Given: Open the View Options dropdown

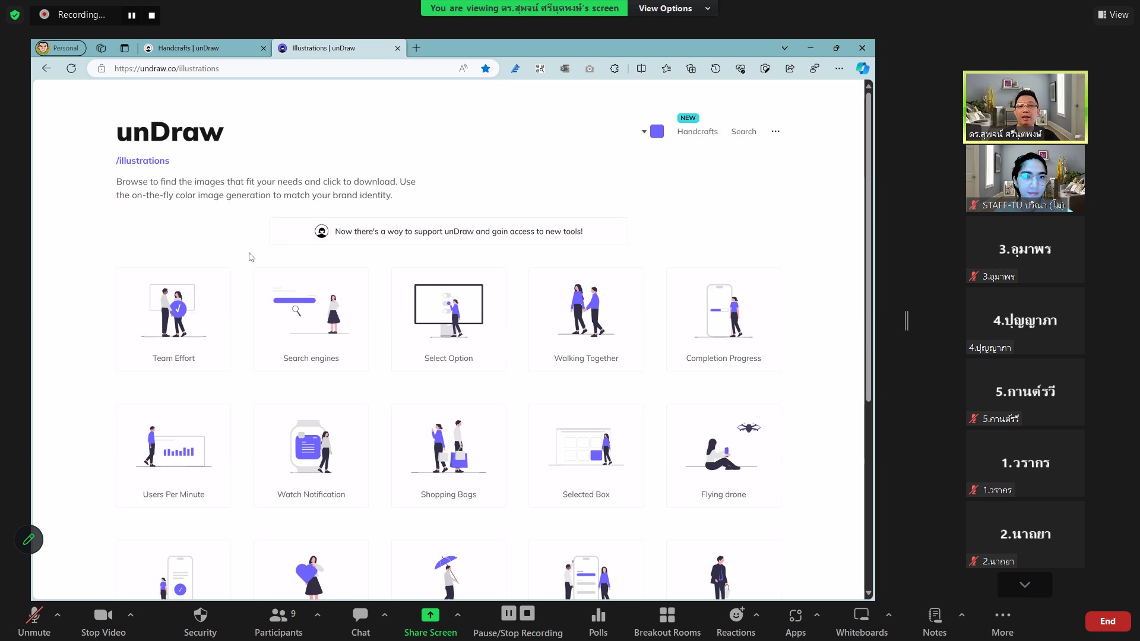Looking at the screenshot, I should (673, 8).
